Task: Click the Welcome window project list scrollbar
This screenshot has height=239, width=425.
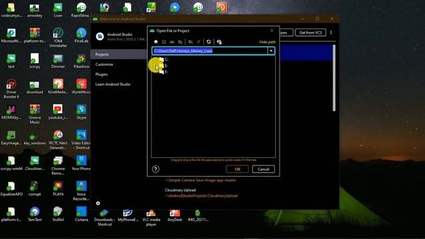Action: coord(334,78)
